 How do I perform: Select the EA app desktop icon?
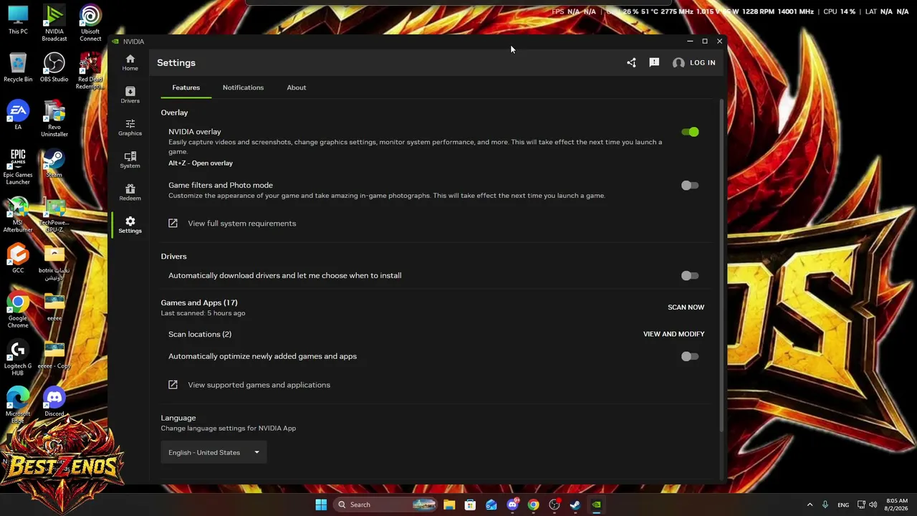[x=18, y=116]
